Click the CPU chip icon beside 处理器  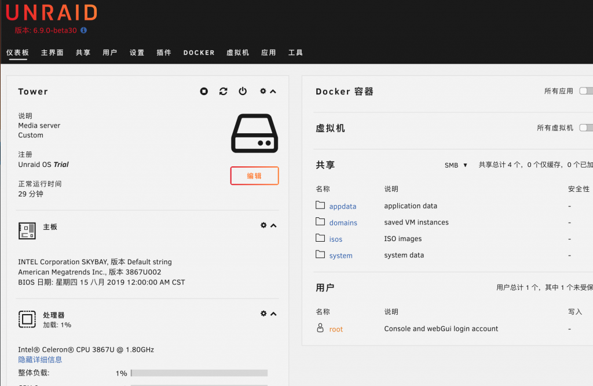[27, 319]
